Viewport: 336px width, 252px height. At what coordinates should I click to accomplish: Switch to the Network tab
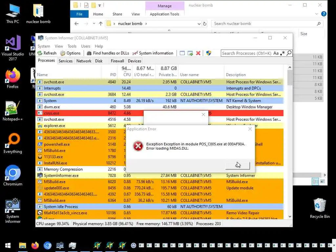point(84,61)
